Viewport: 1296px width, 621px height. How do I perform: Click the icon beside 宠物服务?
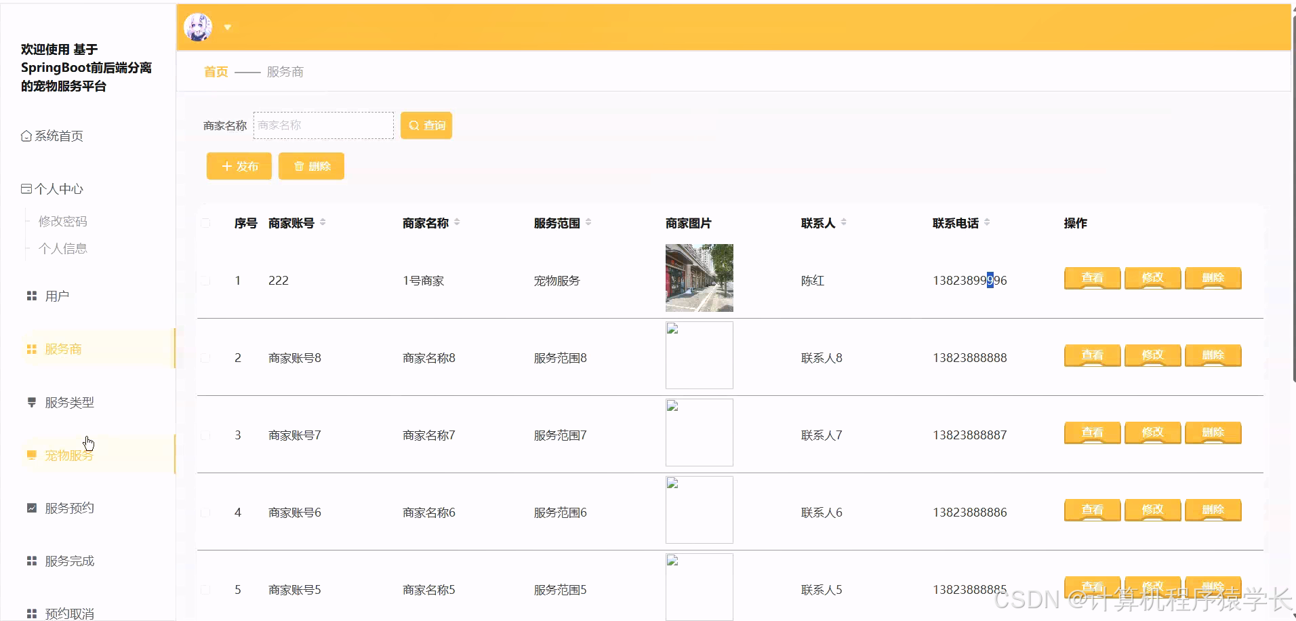click(x=31, y=455)
